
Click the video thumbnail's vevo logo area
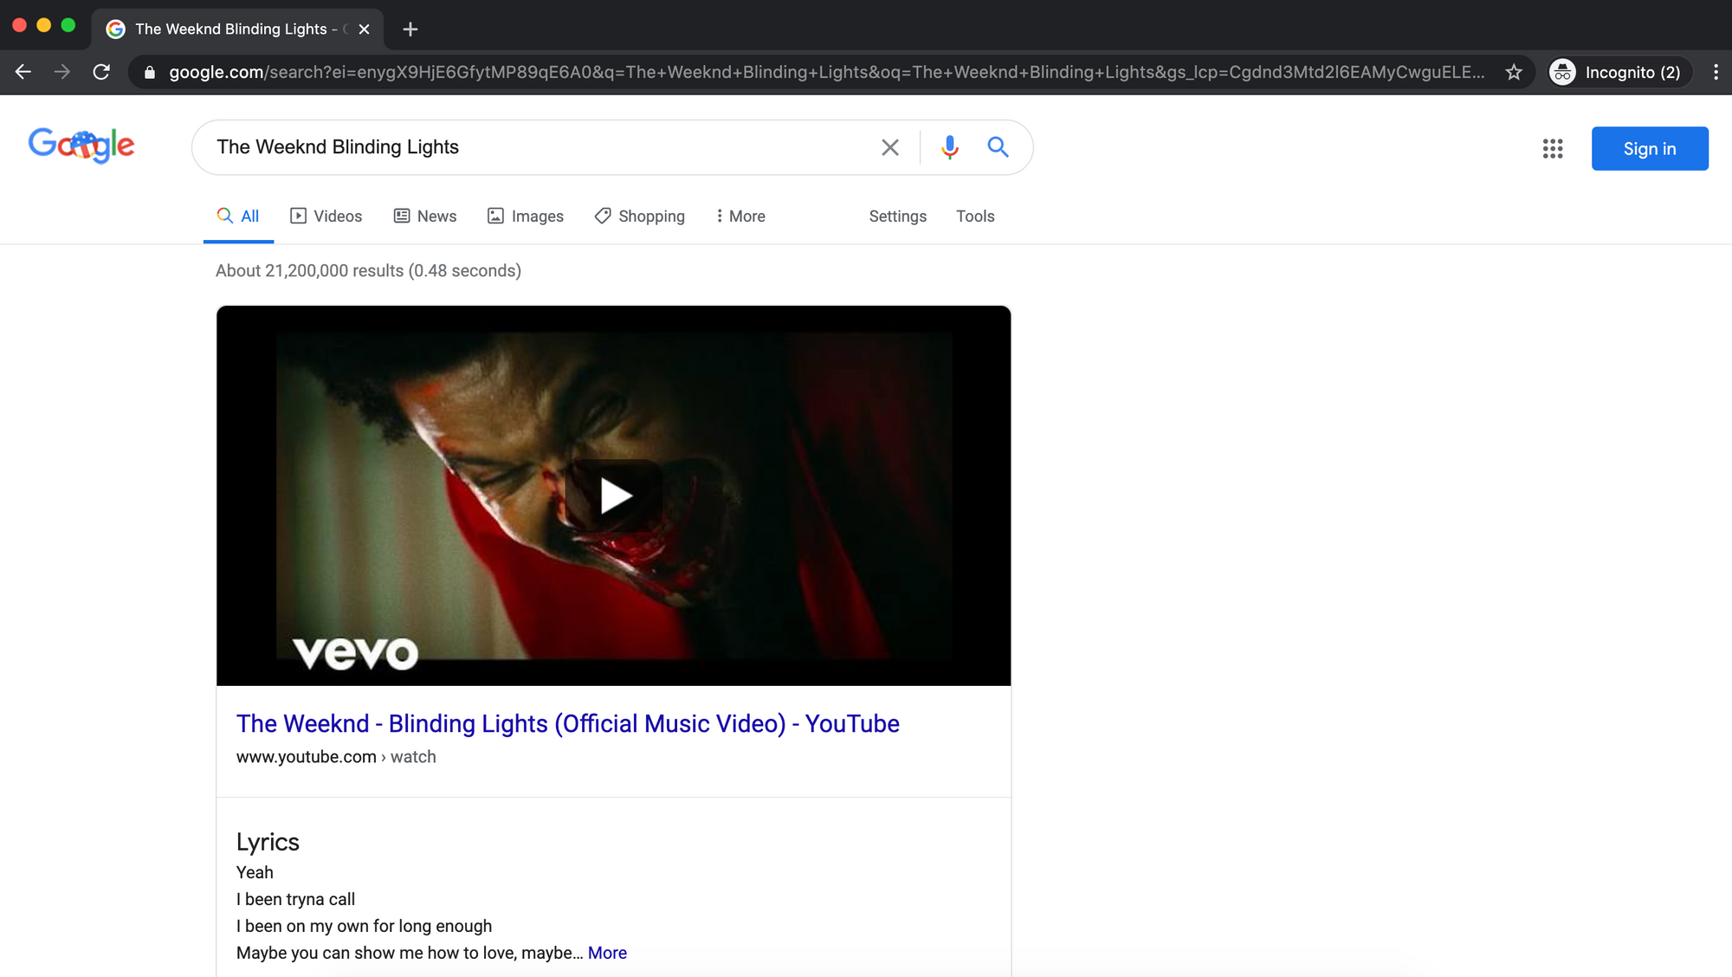point(355,653)
